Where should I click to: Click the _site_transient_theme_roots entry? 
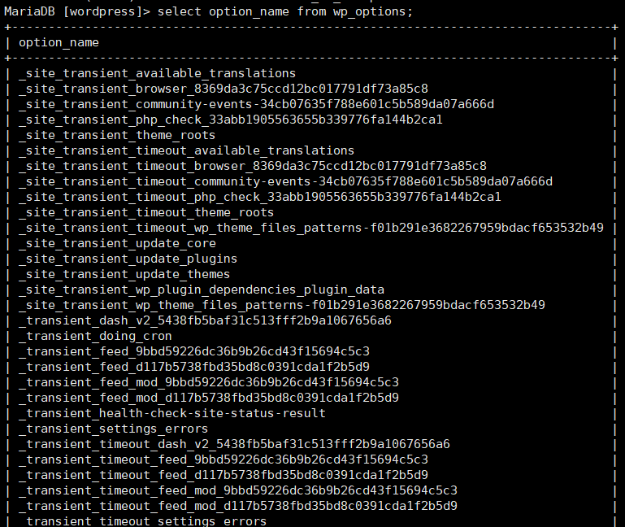tap(117, 135)
